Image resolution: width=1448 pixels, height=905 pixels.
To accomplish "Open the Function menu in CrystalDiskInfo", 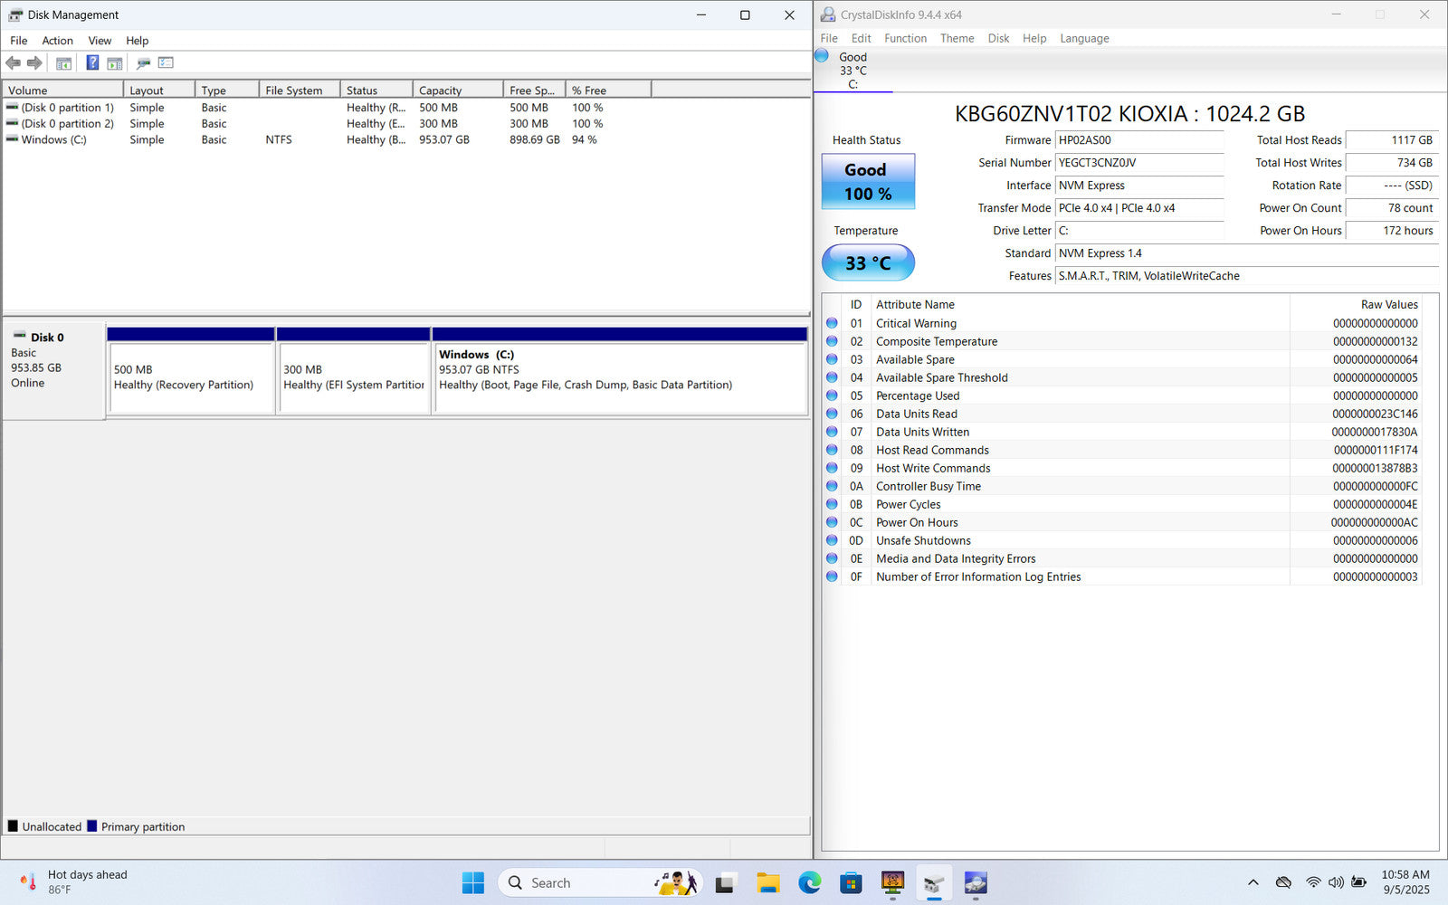I will pos(905,38).
